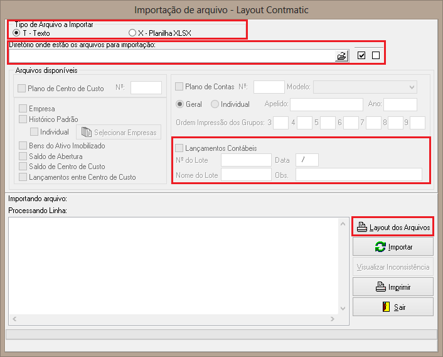Click the Nome do Lote field
The height and width of the screenshot is (357, 443).
click(x=246, y=175)
